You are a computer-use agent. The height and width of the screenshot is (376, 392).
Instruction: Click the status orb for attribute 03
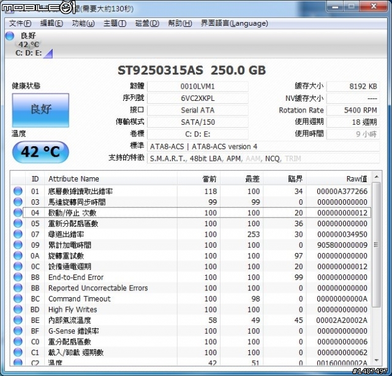(x=18, y=202)
